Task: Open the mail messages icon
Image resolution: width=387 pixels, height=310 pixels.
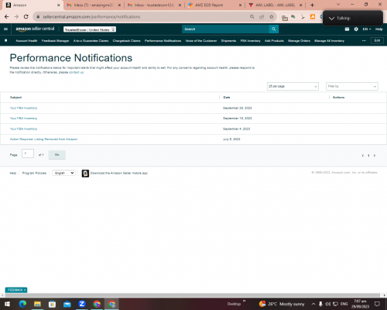Action: click(347, 29)
